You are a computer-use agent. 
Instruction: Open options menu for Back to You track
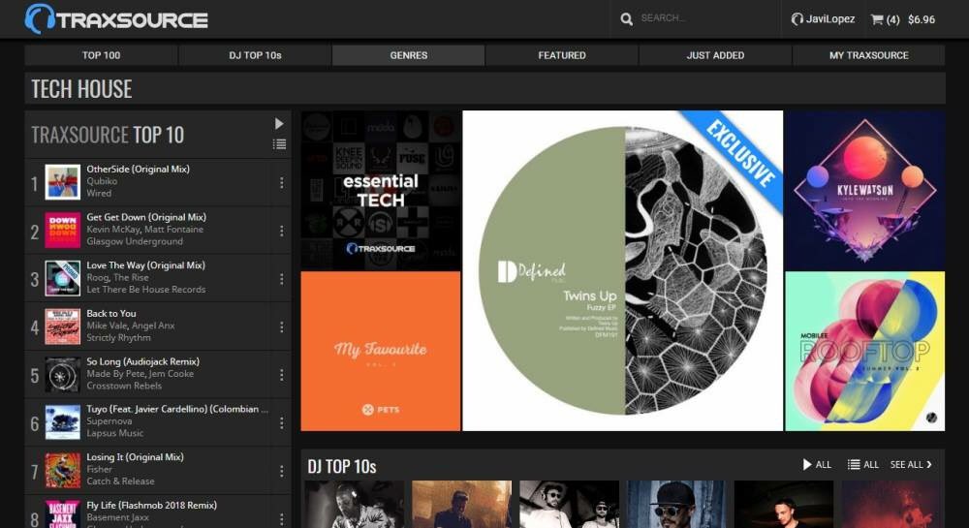click(x=281, y=326)
